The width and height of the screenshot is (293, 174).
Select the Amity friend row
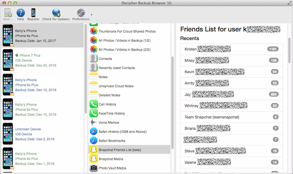tap(232, 83)
